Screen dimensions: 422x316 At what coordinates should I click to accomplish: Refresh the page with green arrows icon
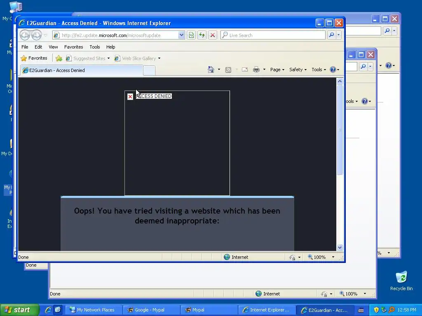[x=202, y=35]
